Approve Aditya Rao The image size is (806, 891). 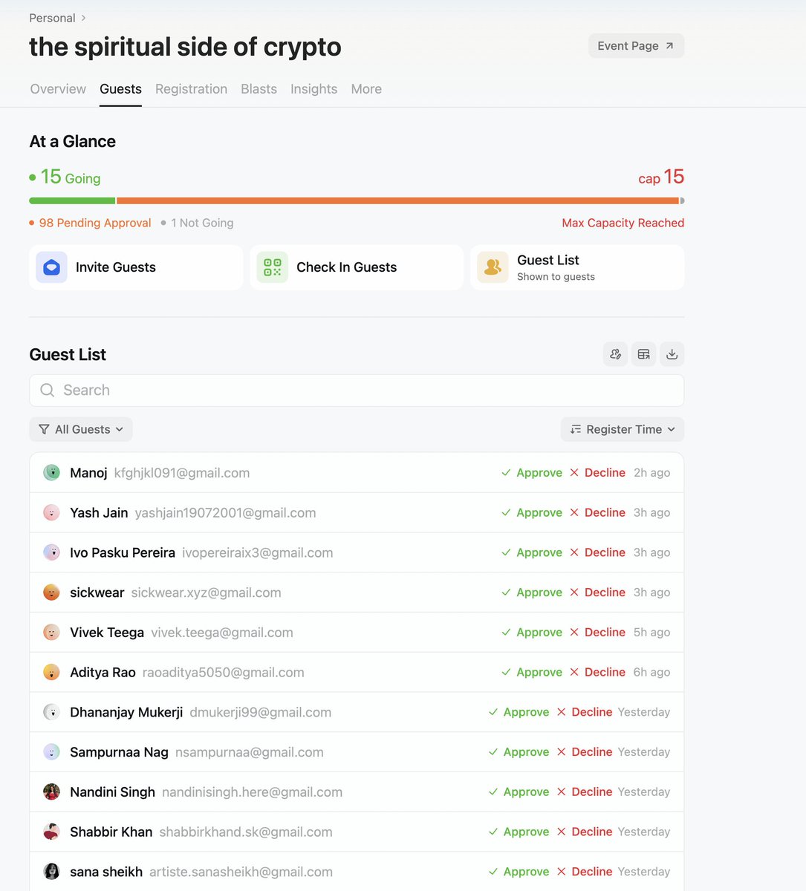[x=532, y=672]
